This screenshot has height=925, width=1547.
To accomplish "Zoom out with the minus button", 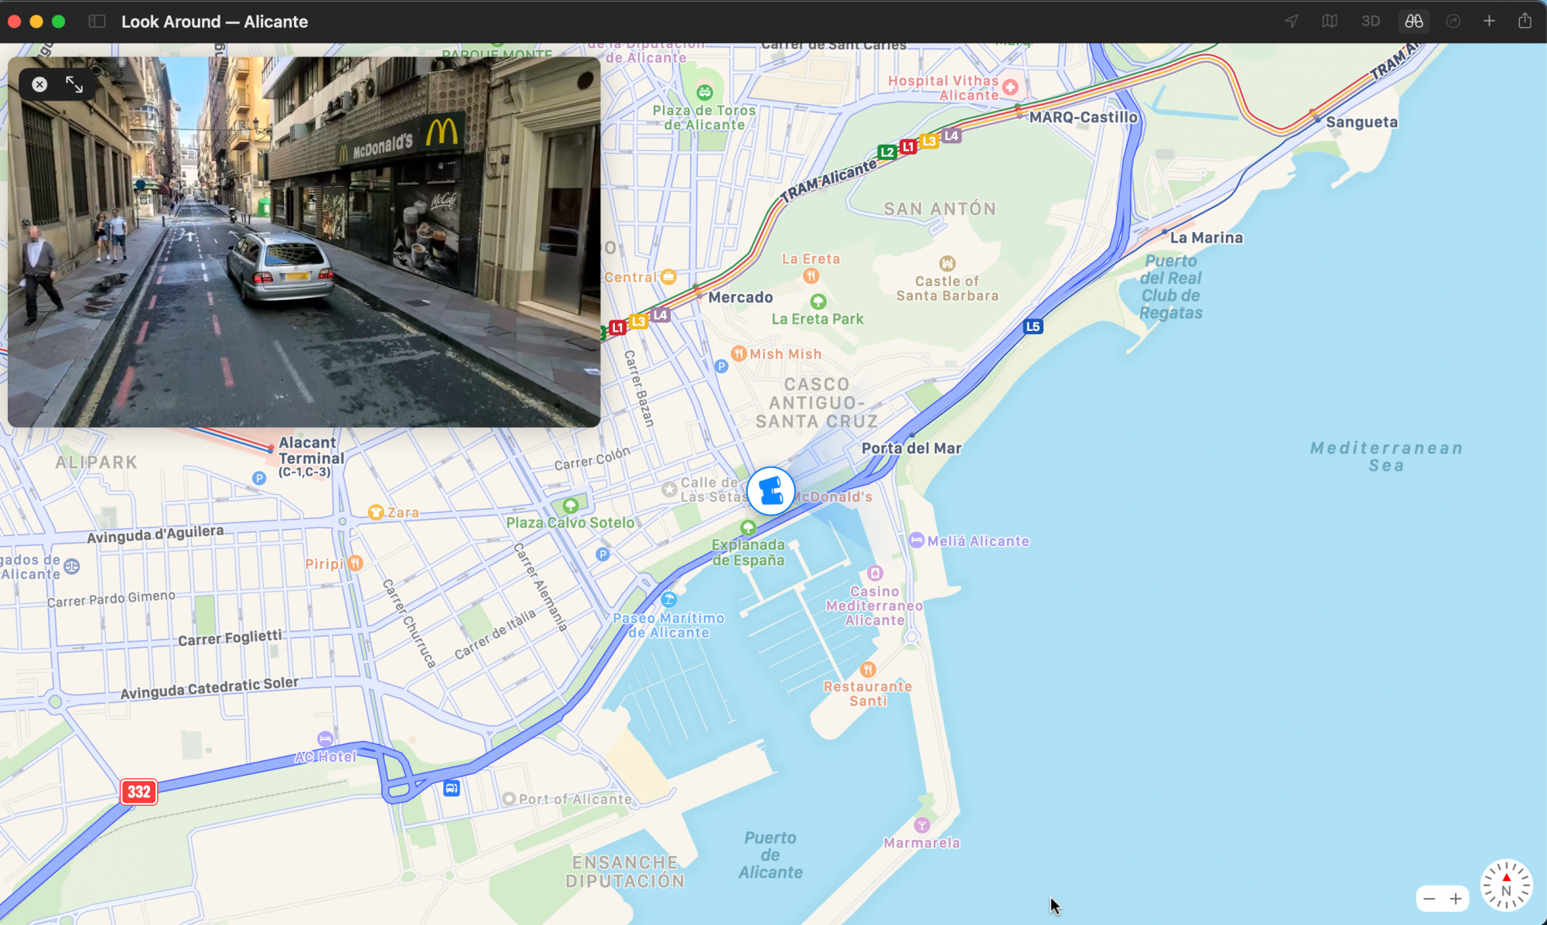I will [x=1429, y=899].
